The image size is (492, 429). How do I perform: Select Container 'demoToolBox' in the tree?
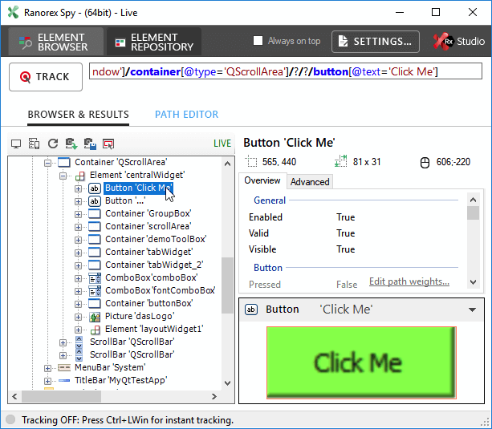click(x=156, y=239)
